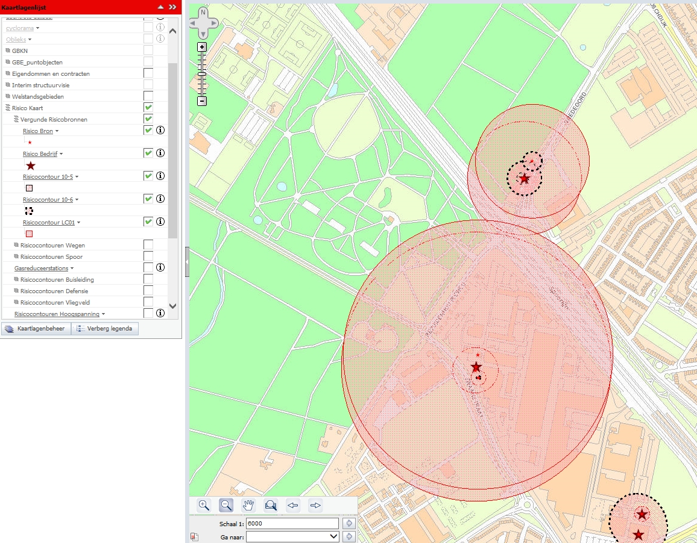Screen dimensions: 697x543
Task: Dock the Kaartlagenlijst panel with double chevron
Action: tap(172, 7)
